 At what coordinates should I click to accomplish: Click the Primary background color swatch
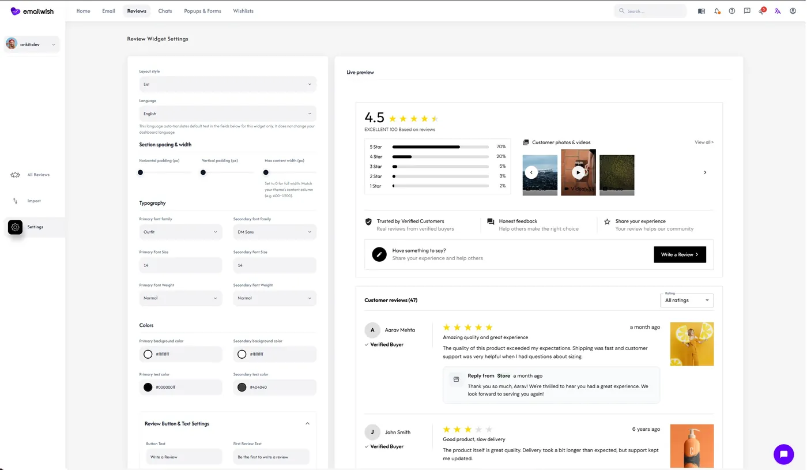[x=148, y=354]
